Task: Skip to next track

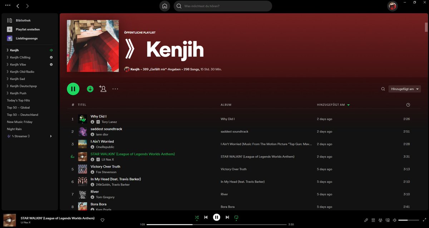Action: pos(227,217)
